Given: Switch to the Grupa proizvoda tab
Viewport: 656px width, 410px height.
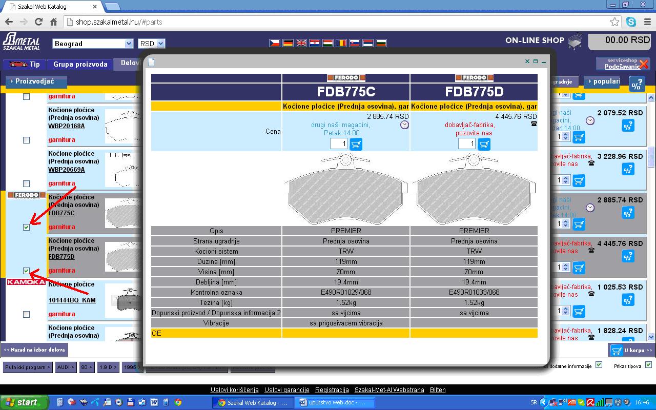Looking at the screenshot, I should [x=80, y=64].
